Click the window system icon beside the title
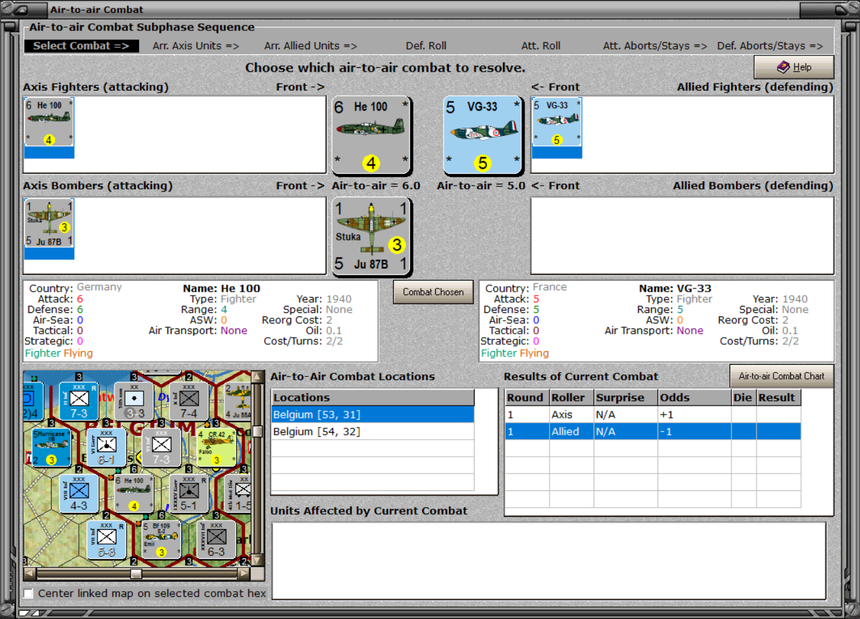The image size is (860, 619). (20, 9)
